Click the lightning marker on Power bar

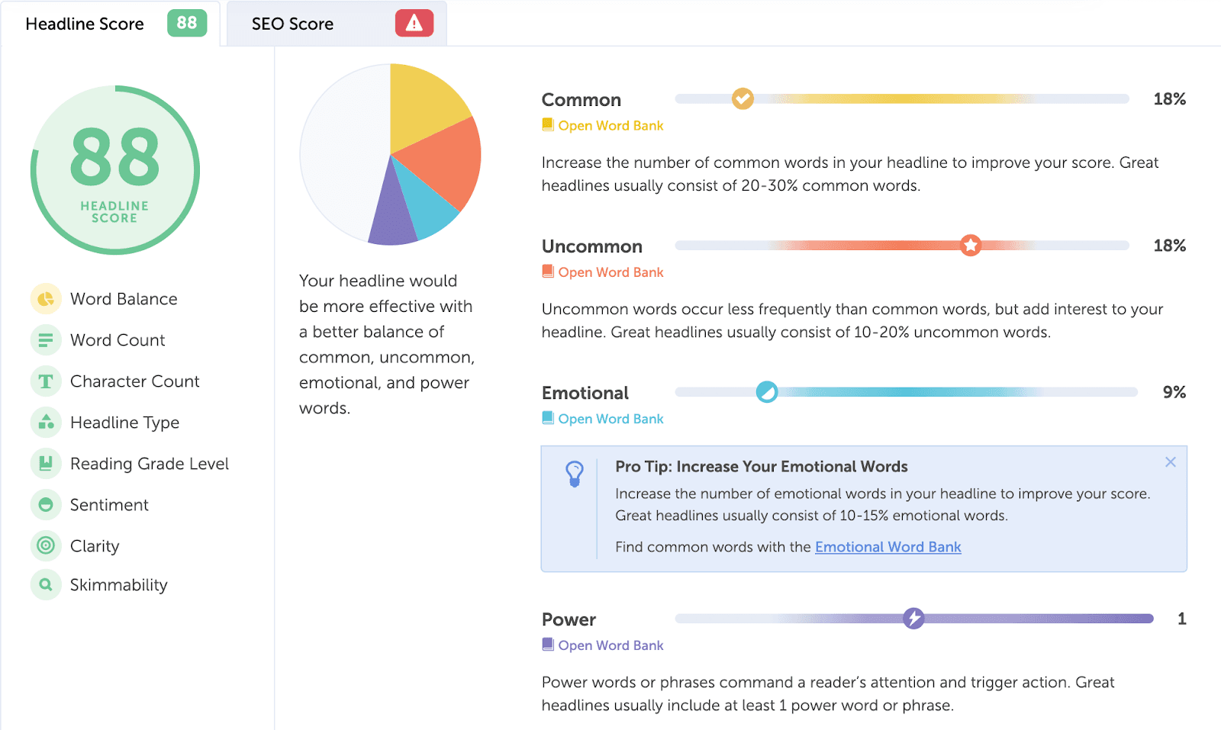tap(914, 619)
